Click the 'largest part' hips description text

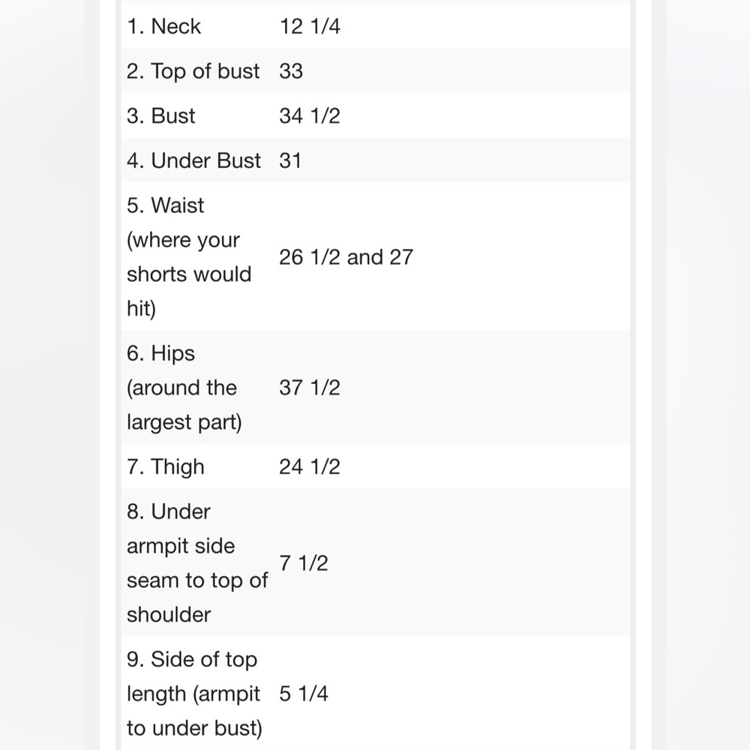point(184,422)
